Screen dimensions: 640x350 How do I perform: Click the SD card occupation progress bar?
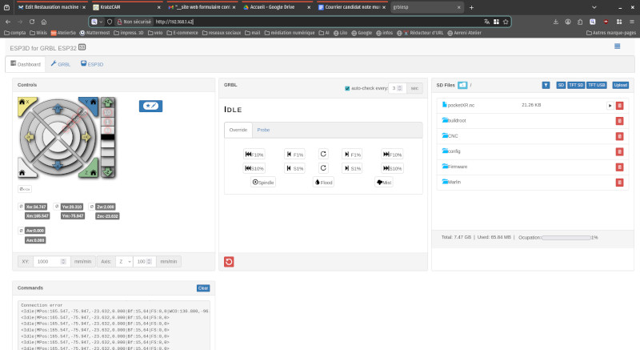click(566, 238)
